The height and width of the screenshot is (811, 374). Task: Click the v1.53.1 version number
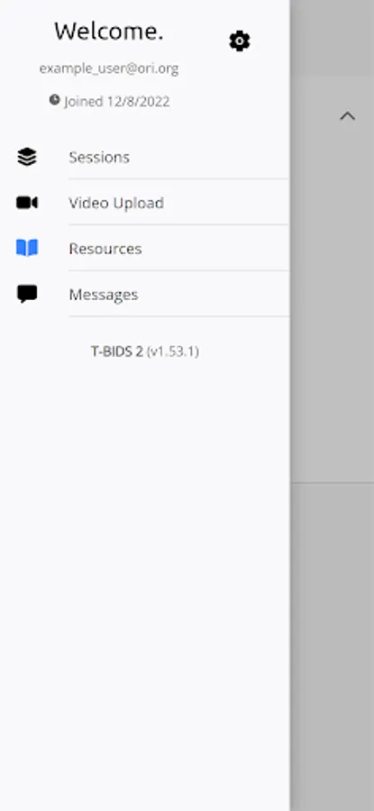click(x=173, y=351)
